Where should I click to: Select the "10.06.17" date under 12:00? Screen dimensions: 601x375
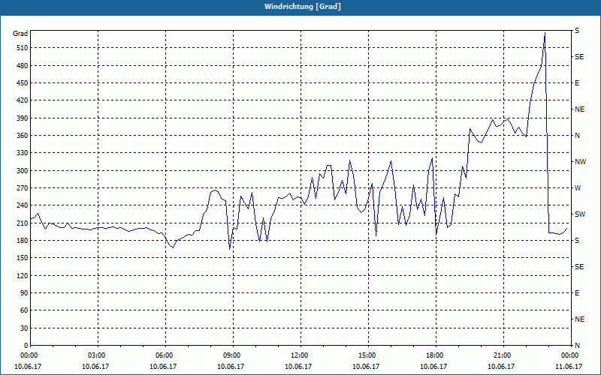pyautogui.click(x=298, y=366)
